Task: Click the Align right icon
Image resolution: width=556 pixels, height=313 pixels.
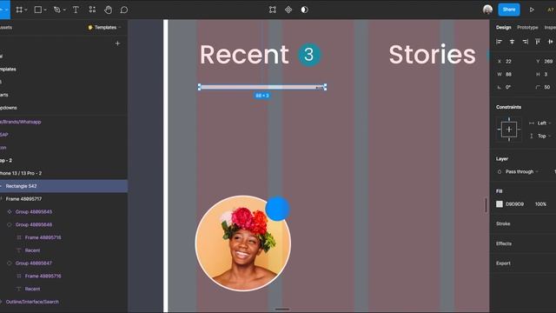Action: click(x=525, y=42)
